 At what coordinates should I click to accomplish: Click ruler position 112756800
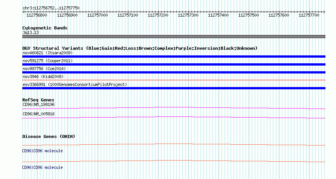coord(37,15)
